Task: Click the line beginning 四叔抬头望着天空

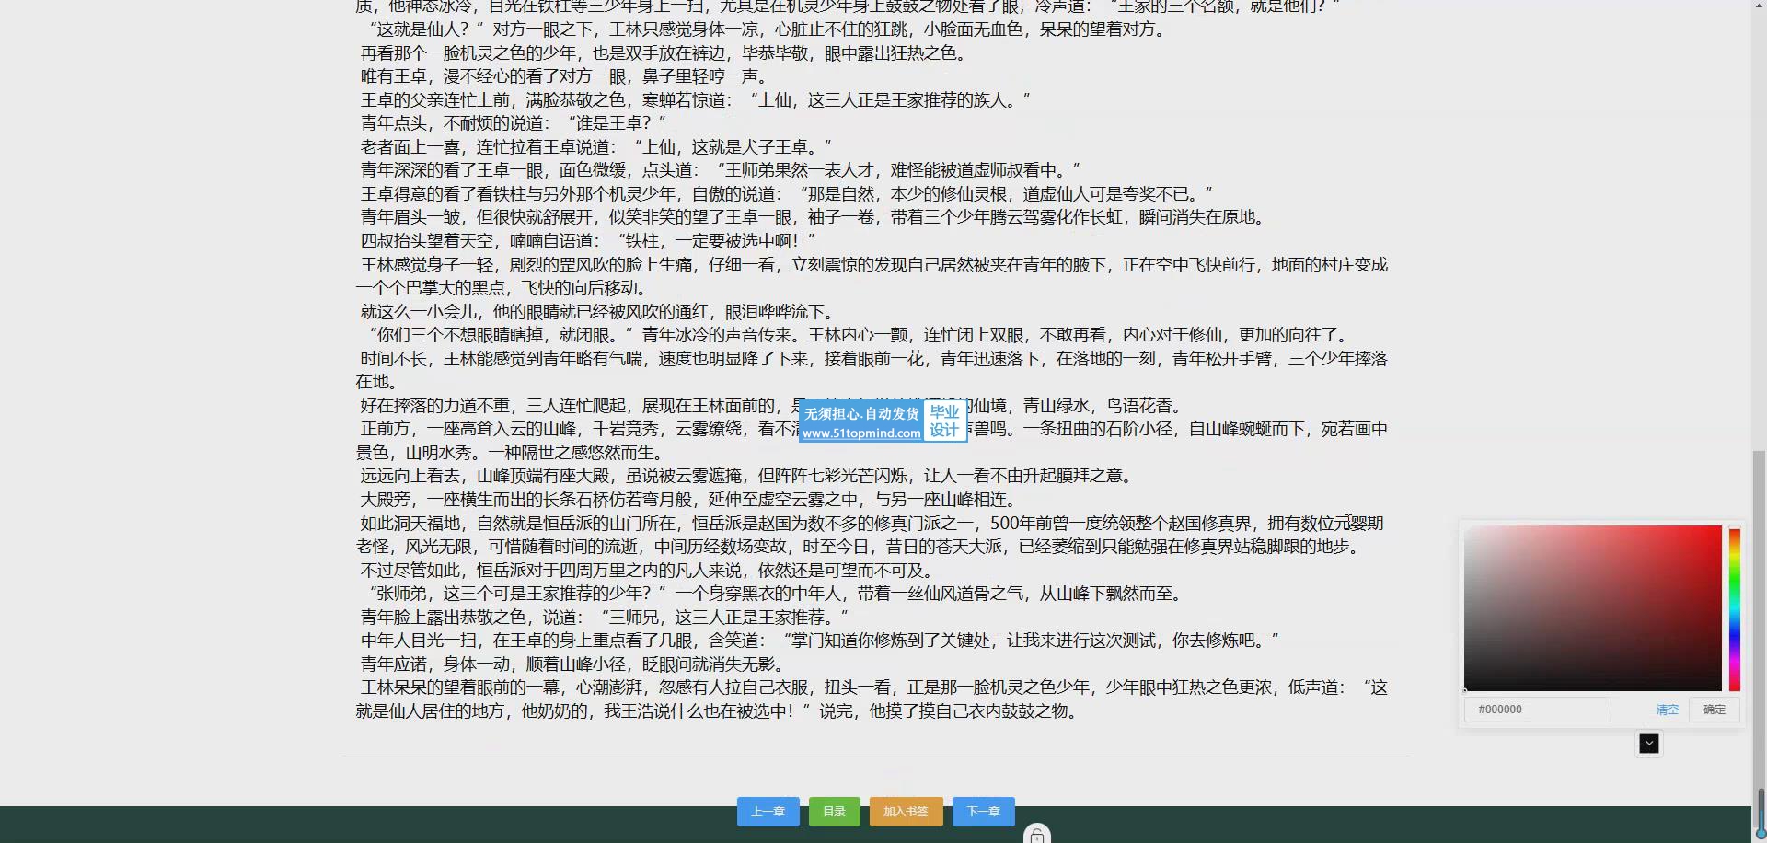Action: coord(587,241)
